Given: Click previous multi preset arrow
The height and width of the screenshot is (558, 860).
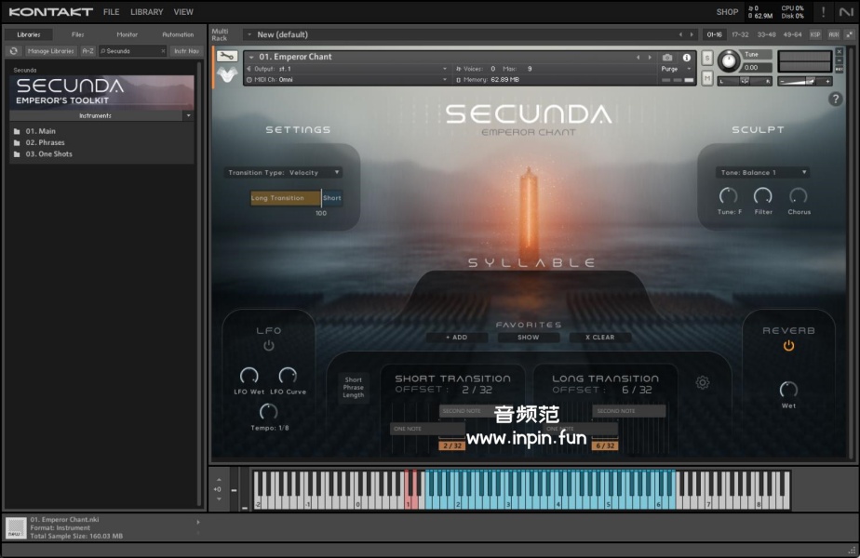Looking at the screenshot, I should (680, 34).
